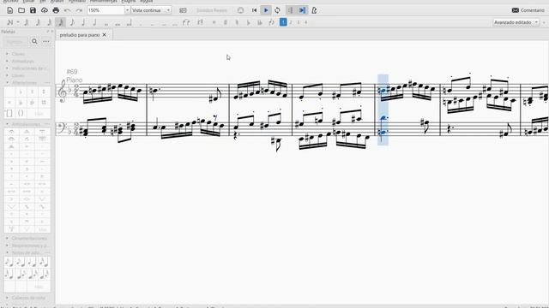This screenshot has width=549, height=308.
Task: Toggle play repeats
Action: pos(290,10)
